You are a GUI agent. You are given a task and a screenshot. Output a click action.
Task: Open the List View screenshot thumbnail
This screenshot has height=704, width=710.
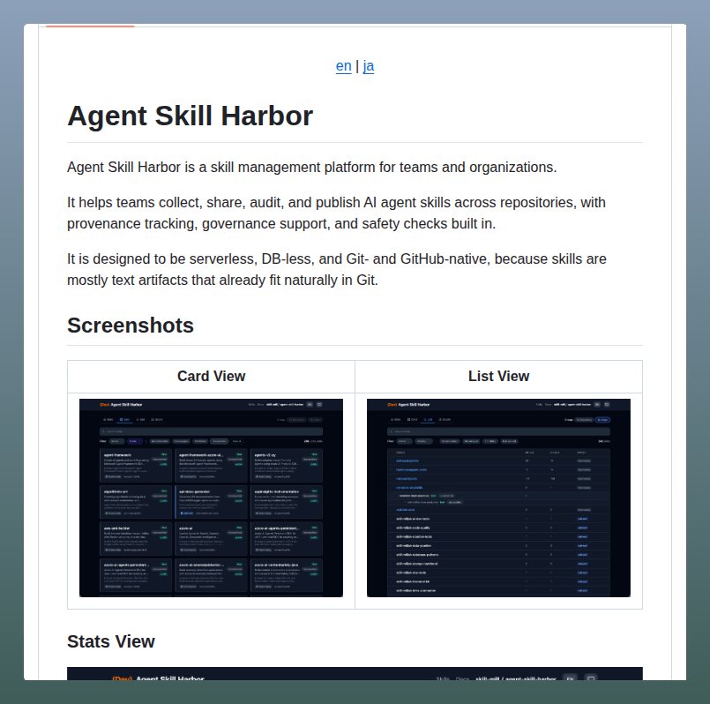click(498, 498)
